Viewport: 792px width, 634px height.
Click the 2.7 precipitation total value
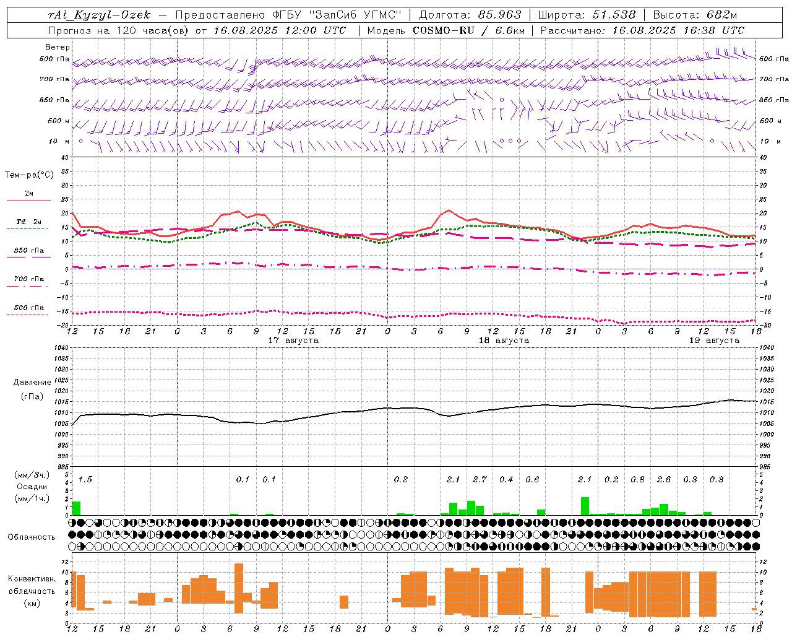pyautogui.click(x=480, y=480)
